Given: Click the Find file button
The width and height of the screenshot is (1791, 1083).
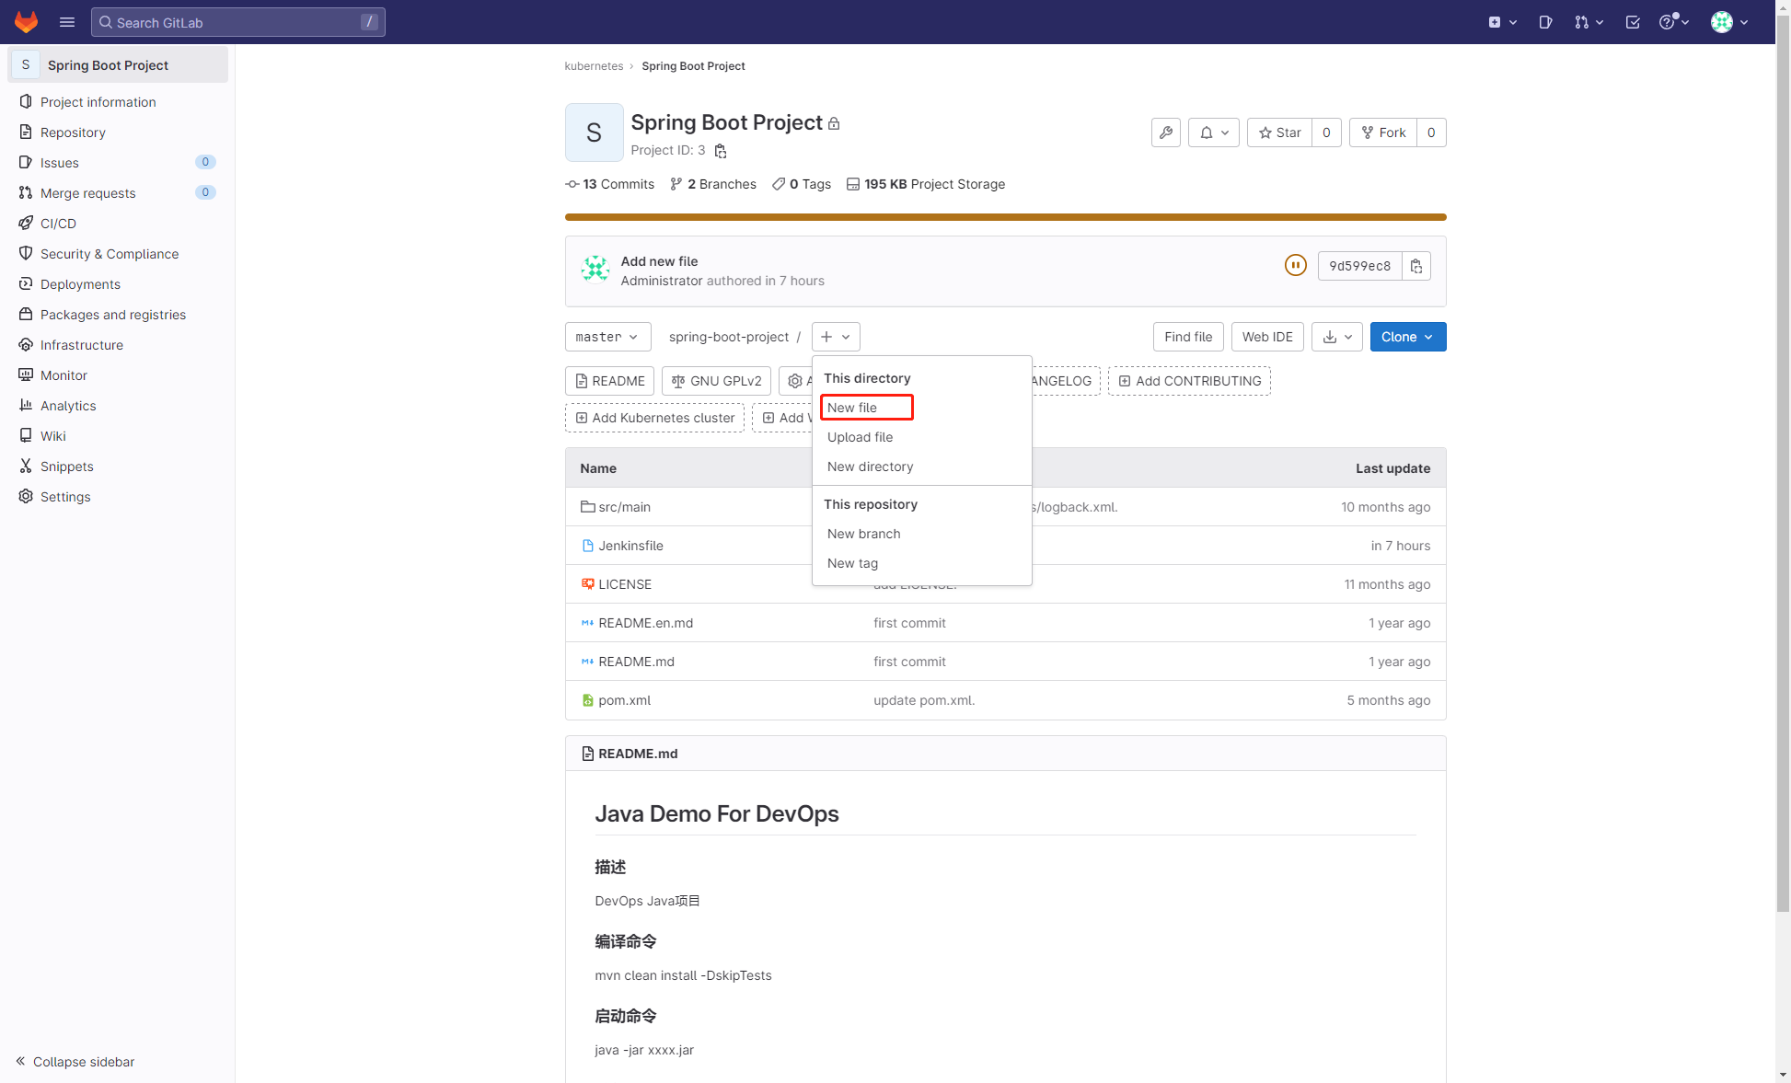Looking at the screenshot, I should click(1188, 337).
